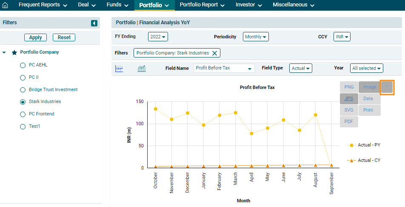Switch to line chart view icon
The image size is (405, 207).
coord(119,69)
